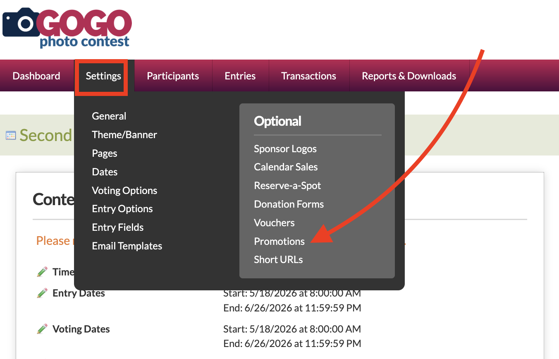The image size is (559, 359).
Task: Choose Promotions under Optional
Action: pos(279,242)
